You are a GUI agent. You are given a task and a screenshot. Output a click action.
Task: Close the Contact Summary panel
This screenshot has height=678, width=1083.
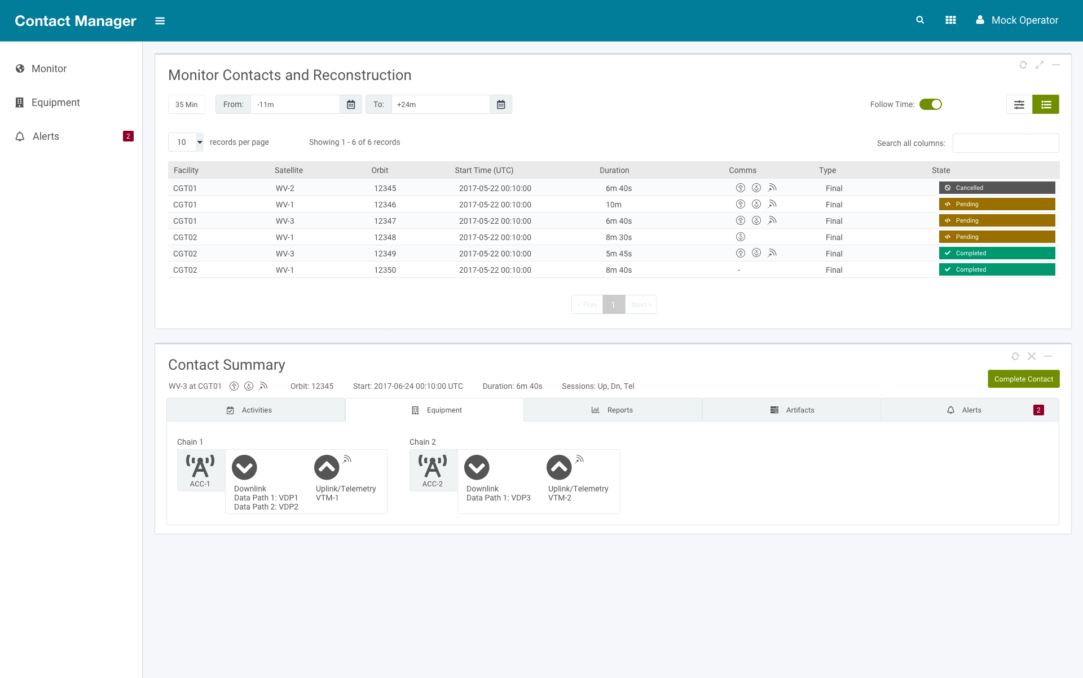[1031, 356]
